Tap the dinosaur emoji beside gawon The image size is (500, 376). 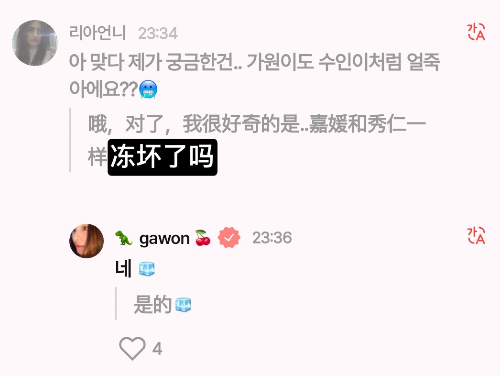click(124, 238)
